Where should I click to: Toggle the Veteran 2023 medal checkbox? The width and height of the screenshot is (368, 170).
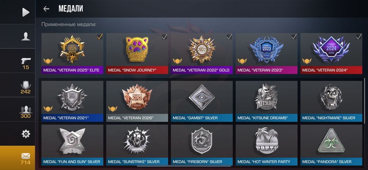pos(294,37)
